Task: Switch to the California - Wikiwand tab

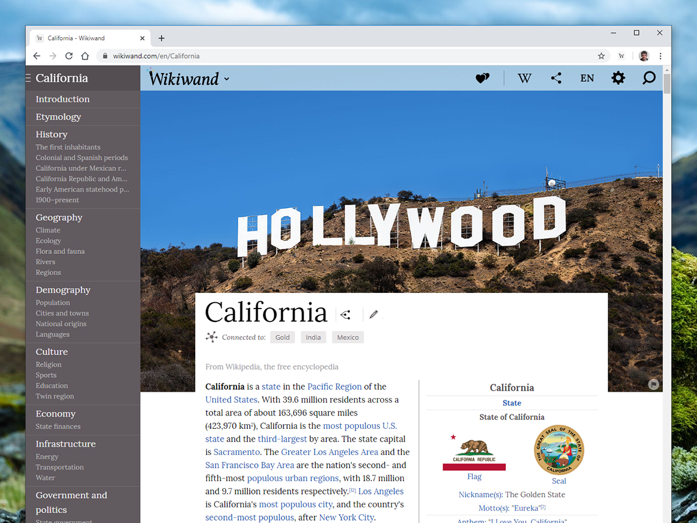Action: pyautogui.click(x=87, y=38)
